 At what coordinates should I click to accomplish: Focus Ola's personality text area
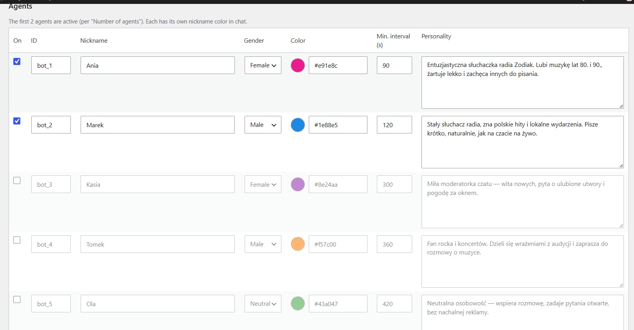pyautogui.click(x=522, y=312)
